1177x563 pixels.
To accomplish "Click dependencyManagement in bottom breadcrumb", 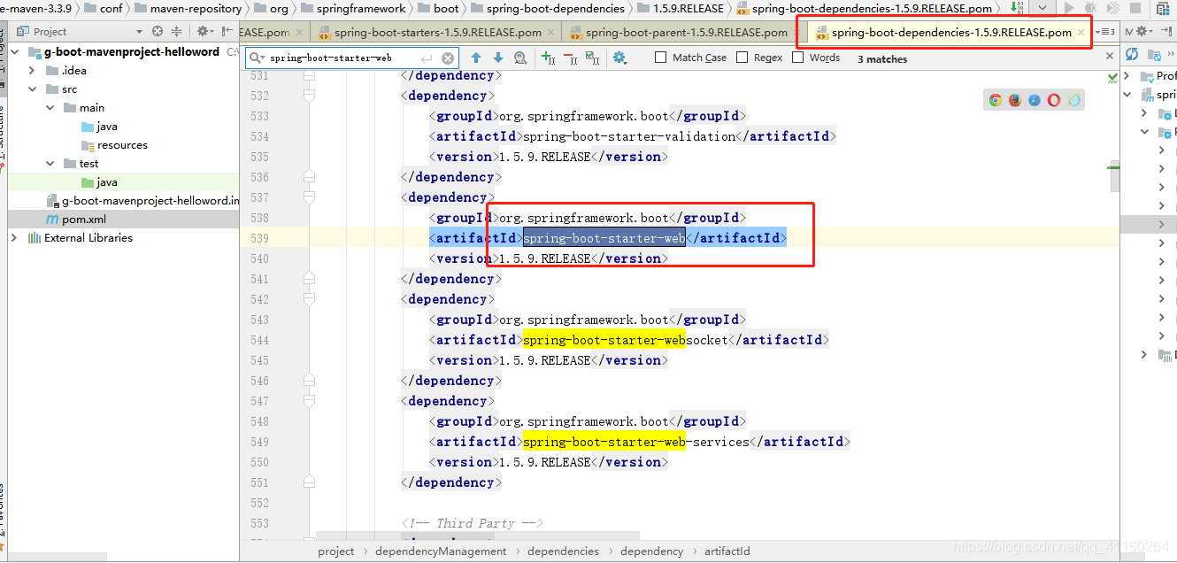I will pyautogui.click(x=441, y=551).
